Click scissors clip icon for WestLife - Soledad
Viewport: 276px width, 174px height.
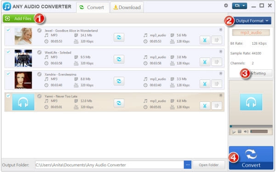tap(205, 62)
